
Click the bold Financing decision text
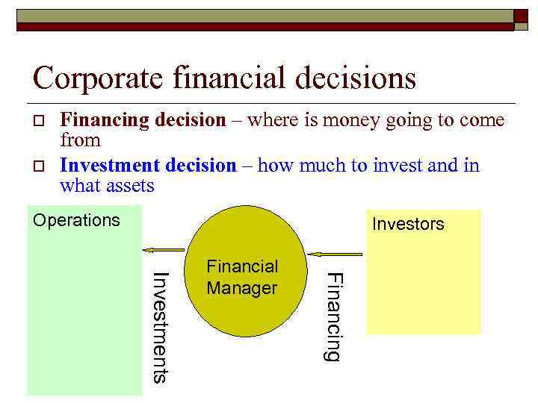[x=143, y=120]
